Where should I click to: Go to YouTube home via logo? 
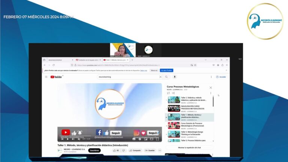(56, 77)
